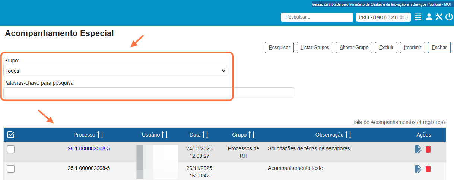This screenshot has height=180, width=454.
Task: Delete the 26.1.000002508-5 tracking entry
Action: click(x=428, y=149)
